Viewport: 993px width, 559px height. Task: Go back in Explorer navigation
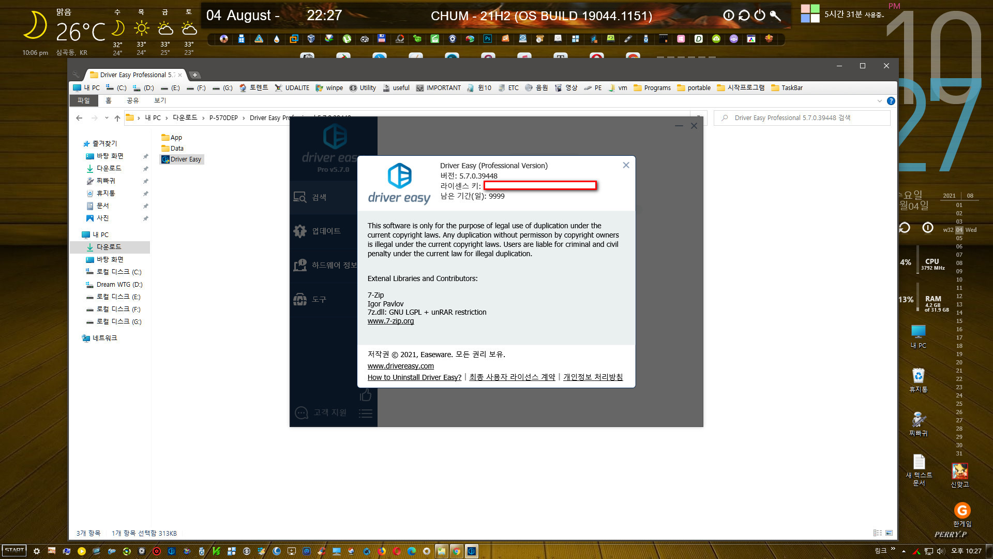pyautogui.click(x=79, y=118)
